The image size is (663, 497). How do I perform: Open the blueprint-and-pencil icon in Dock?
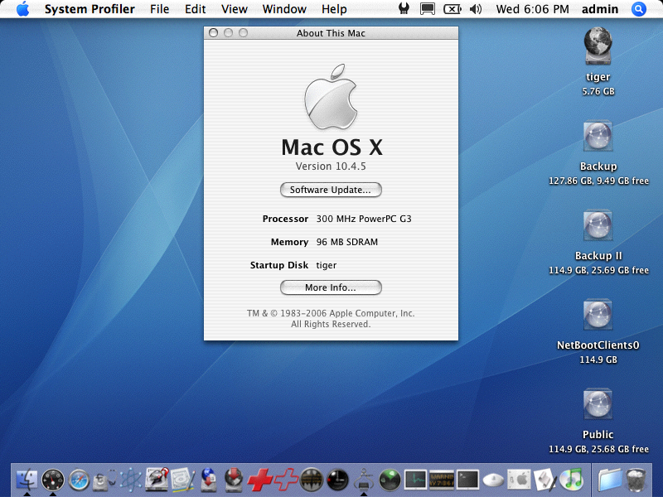point(182,480)
